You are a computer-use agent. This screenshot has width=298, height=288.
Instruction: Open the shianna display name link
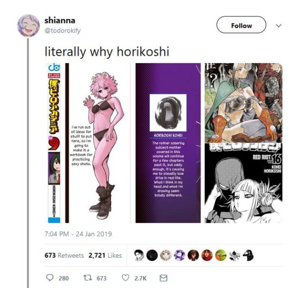pyautogui.click(x=60, y=20)
